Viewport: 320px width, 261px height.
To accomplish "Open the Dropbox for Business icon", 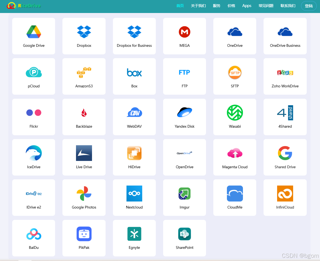I will point(134,32).
